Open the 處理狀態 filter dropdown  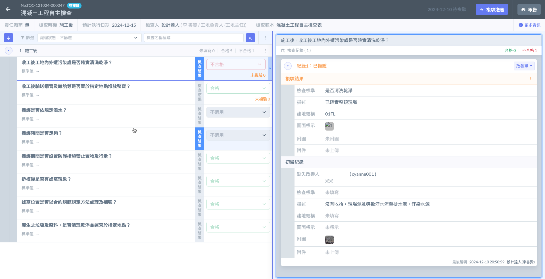click(x=89, y=38)
